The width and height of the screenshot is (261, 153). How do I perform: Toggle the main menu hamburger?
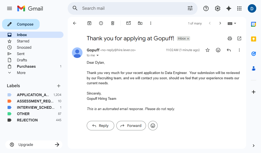(10, 8)
